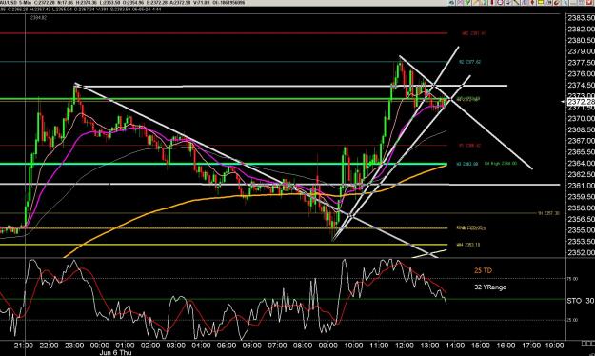Click the 12:00 time axis label
Image resolution: width=595 pixels, height=356 pixels.
tap(405, 346)
